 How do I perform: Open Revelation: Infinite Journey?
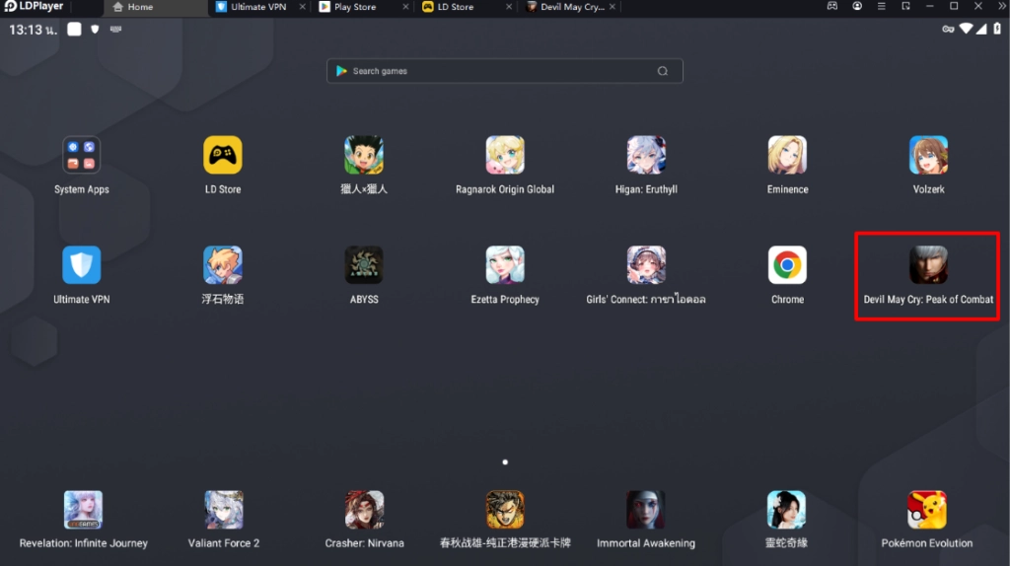point(83,510)
